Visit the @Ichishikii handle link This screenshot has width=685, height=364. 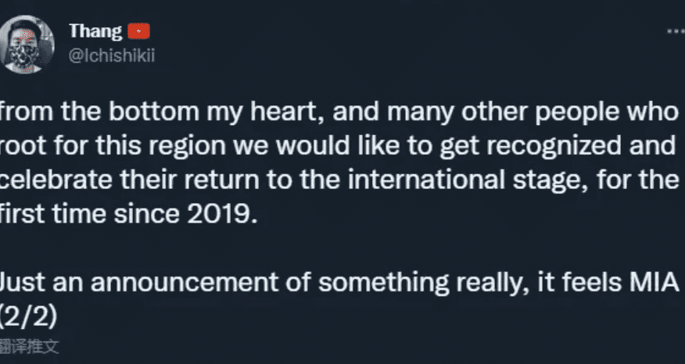click(111, 56)
